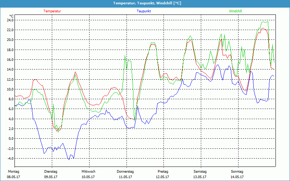Click the °C unit label above the axis
290x181 pixels.
(x=12, y=16)
